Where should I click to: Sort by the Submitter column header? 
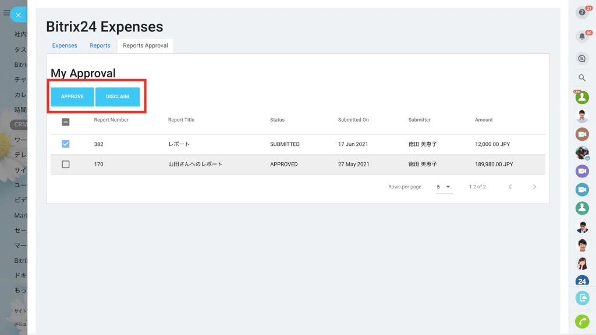[419, 120]
